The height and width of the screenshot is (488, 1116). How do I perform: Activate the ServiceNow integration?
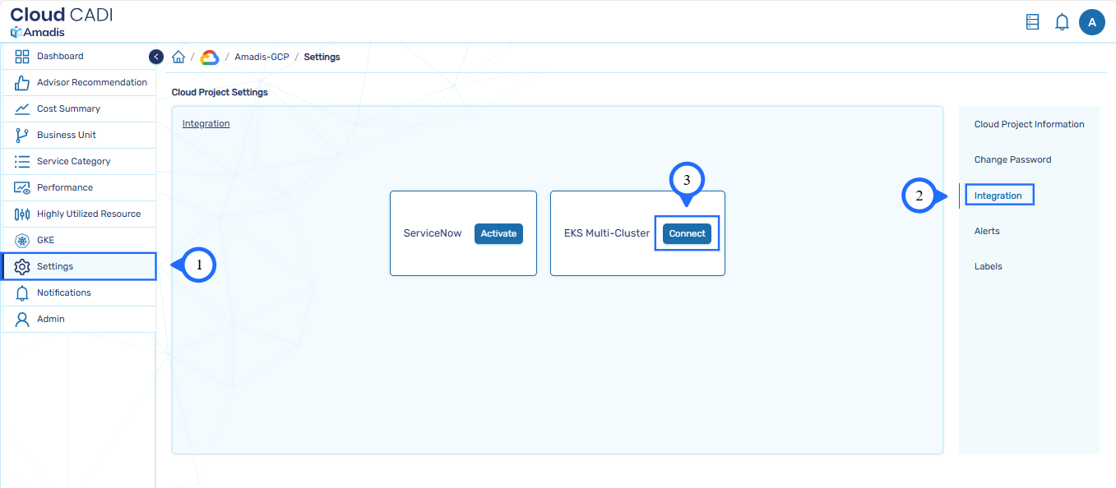click(498, 233)
